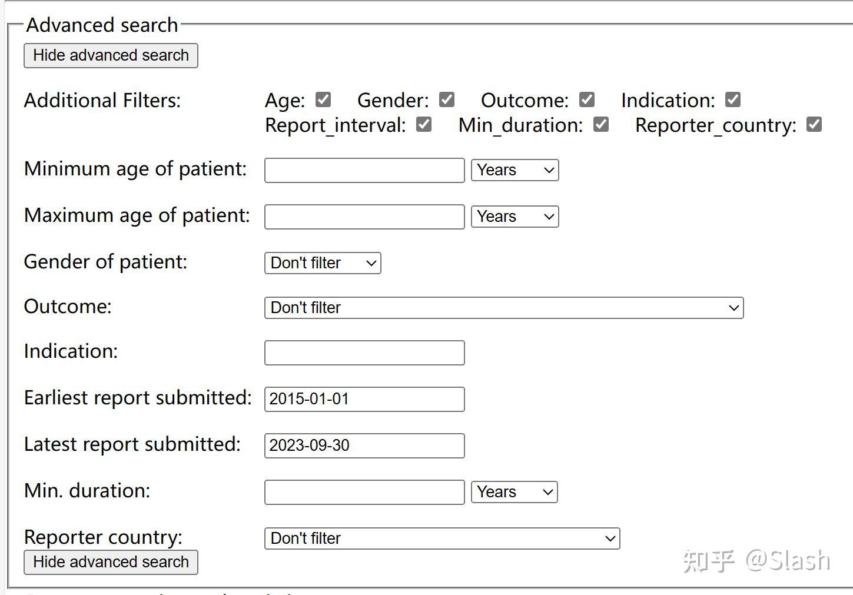Screen dimensions: 853x595
Task: Click the Latest report submitted date field
Action: (364, 446)
